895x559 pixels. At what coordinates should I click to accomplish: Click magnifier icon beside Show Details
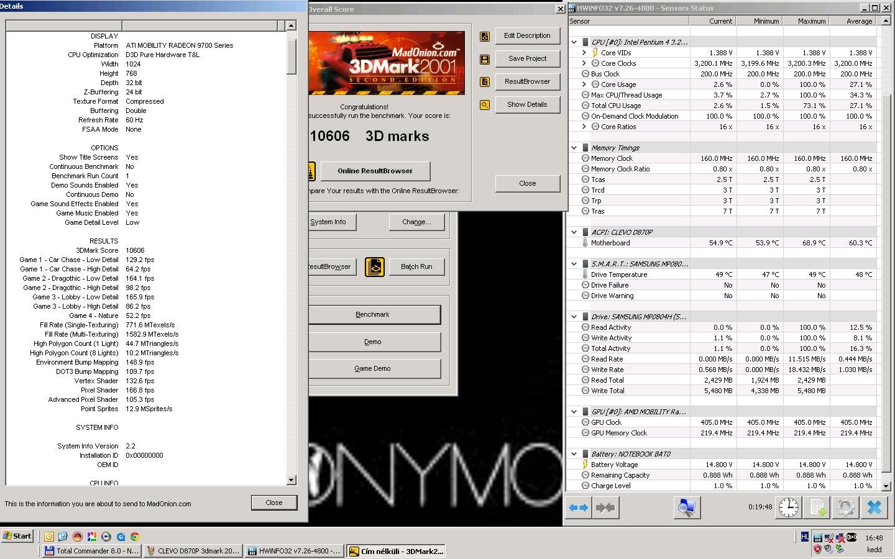pyautogui.click(x=485, y=105)
